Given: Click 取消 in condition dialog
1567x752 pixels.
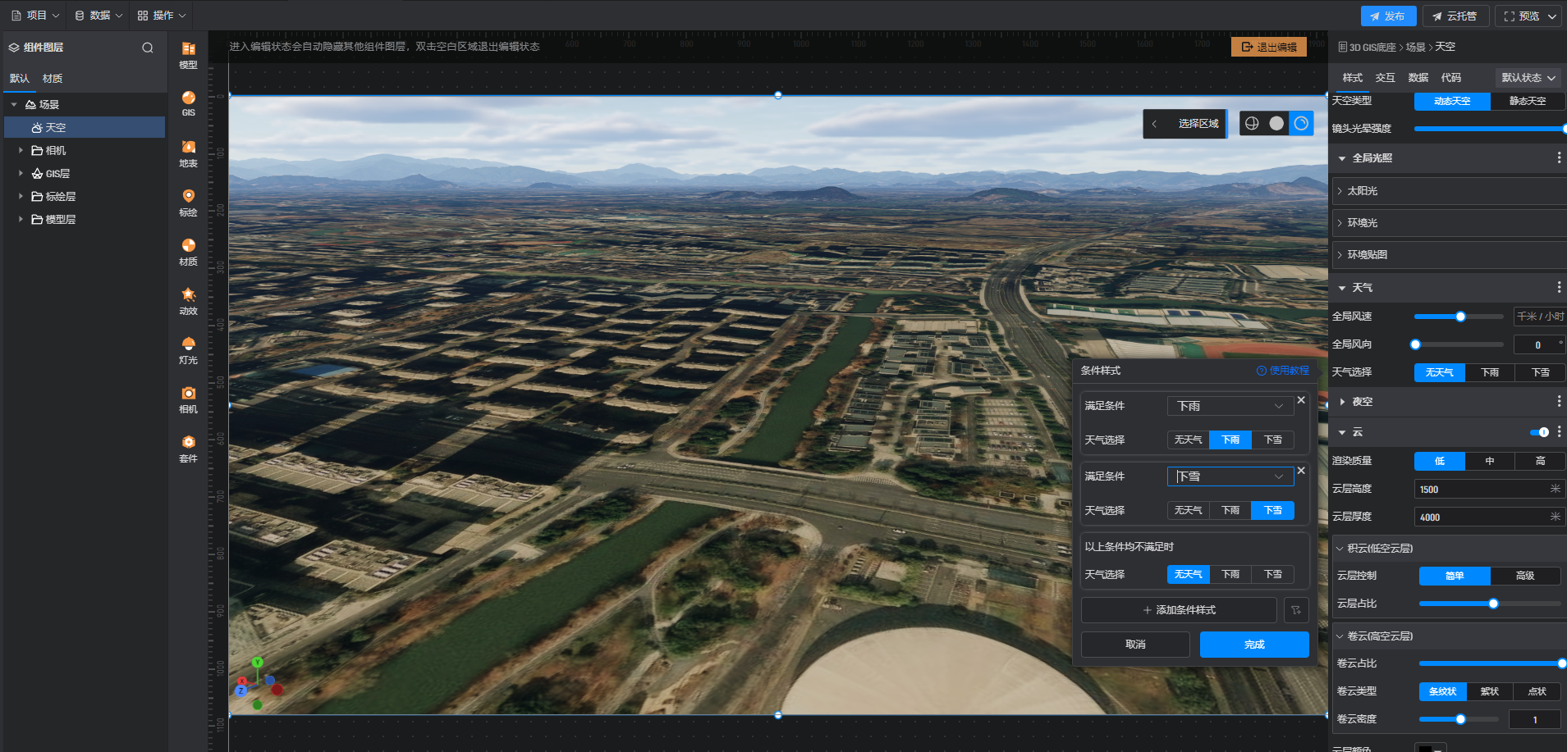Looking at the screenshot, I should pyautogui.click(x=1135, y=645).
